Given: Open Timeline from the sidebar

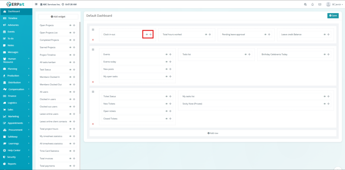Looking at the screenshot, I should click(13, 18).
